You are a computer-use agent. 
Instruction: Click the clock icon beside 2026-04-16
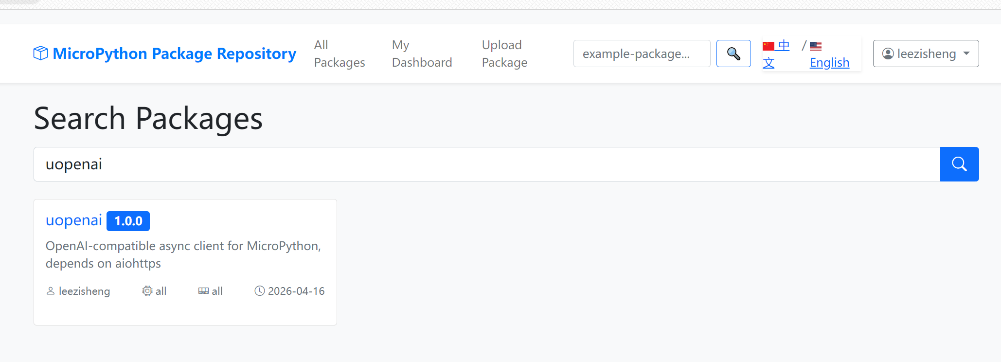[260, 291]
